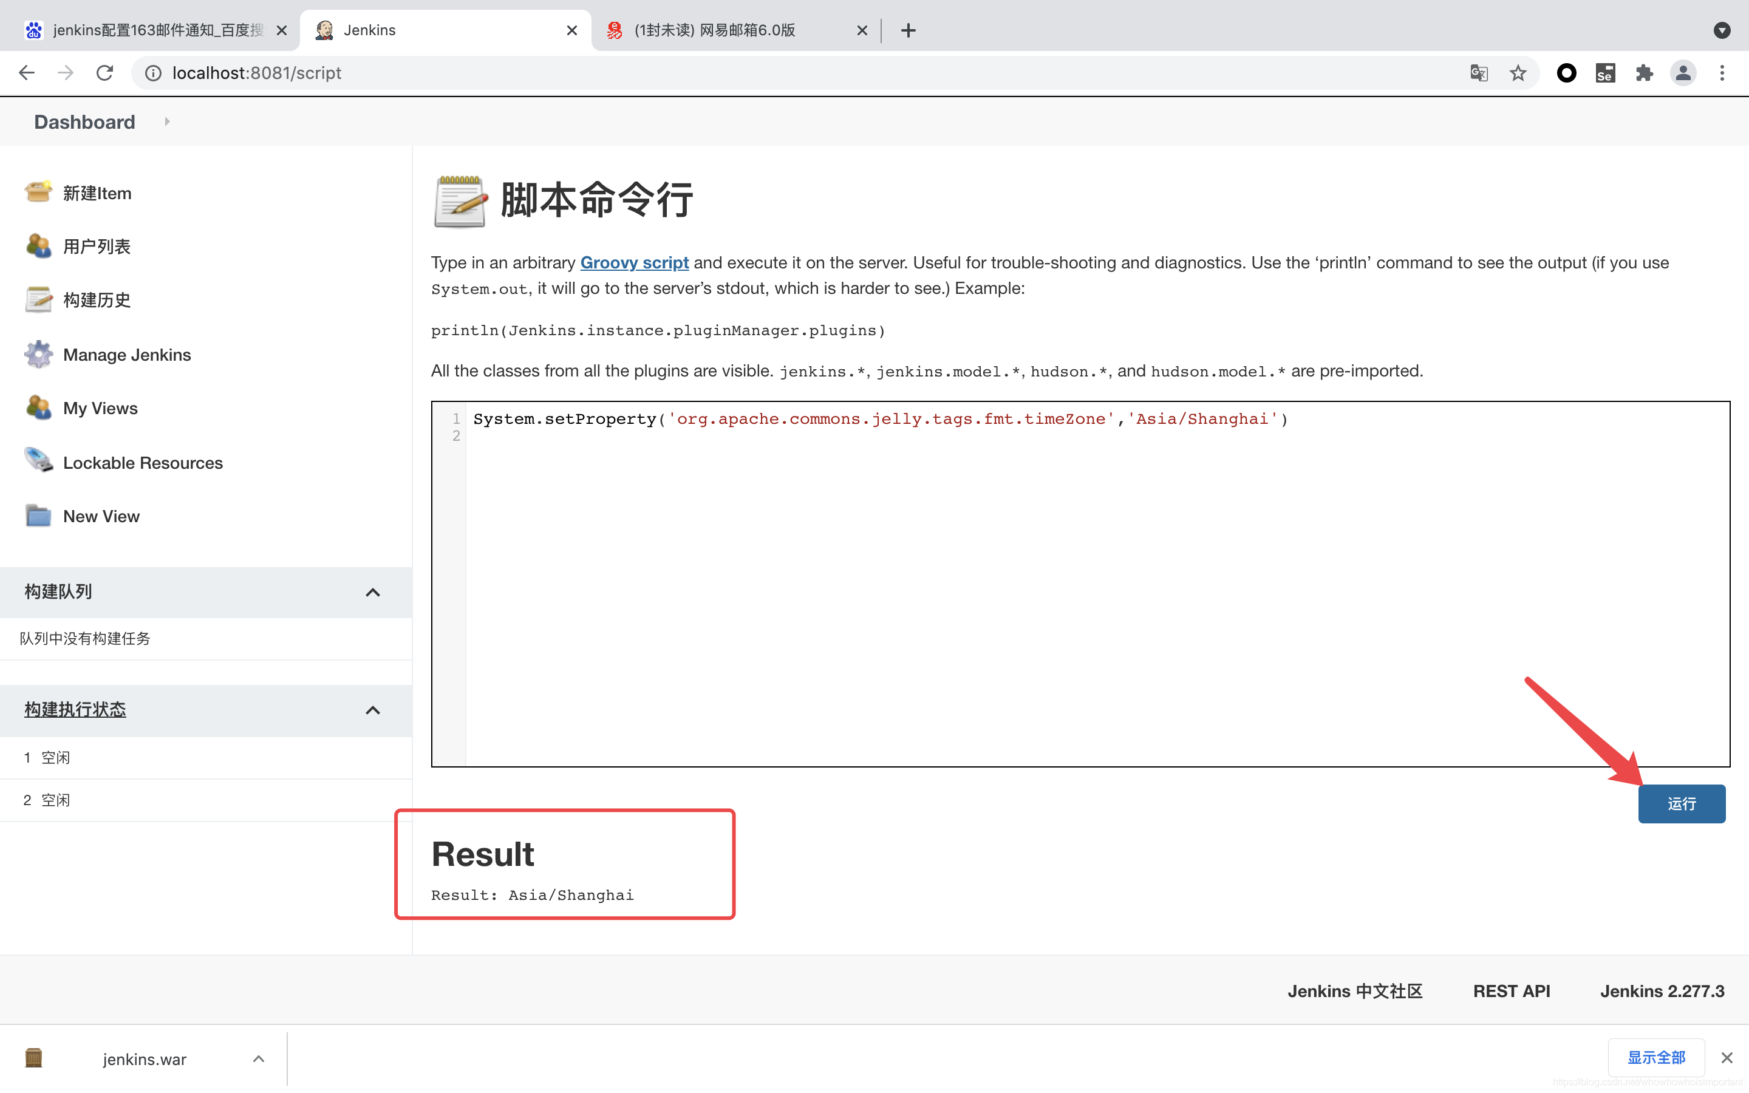The height and width of the screenshot is (1093, 1749).
Task: Click the black circle extension icon
Action: pyautogui.click(x=1566, y=73)
